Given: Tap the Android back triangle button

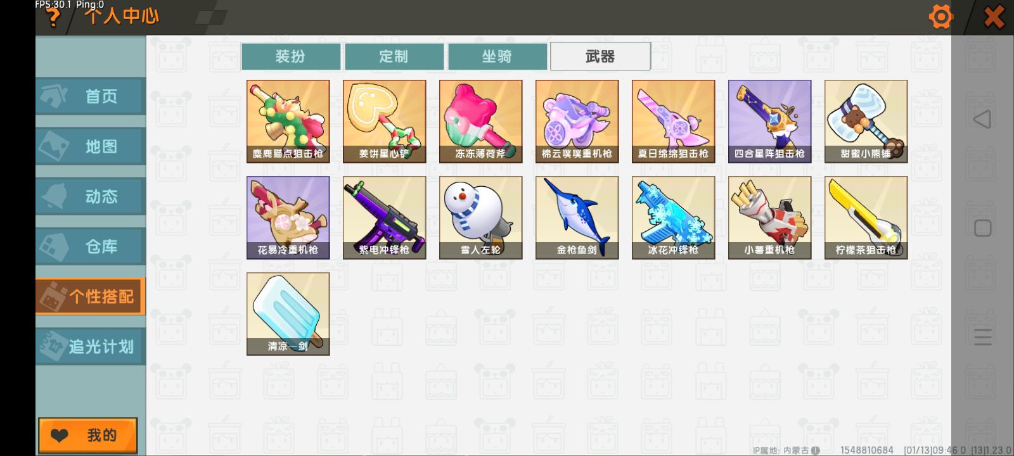Looking at the screenshot, I should coord(982,119).
